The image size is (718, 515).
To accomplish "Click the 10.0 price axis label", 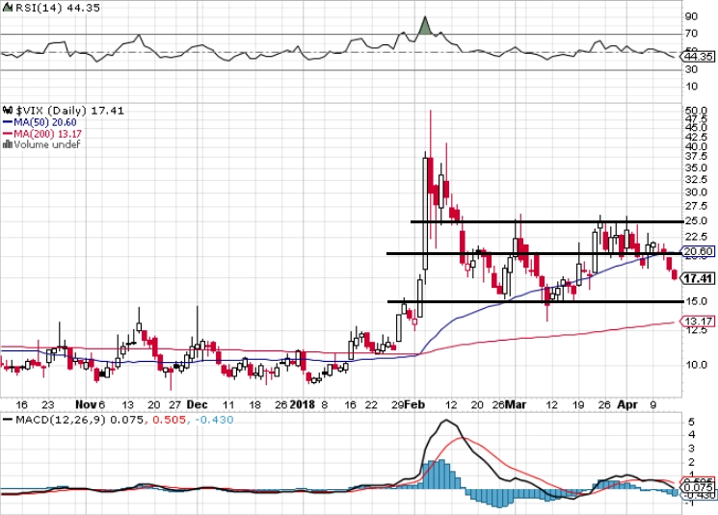I will [696, 365].
